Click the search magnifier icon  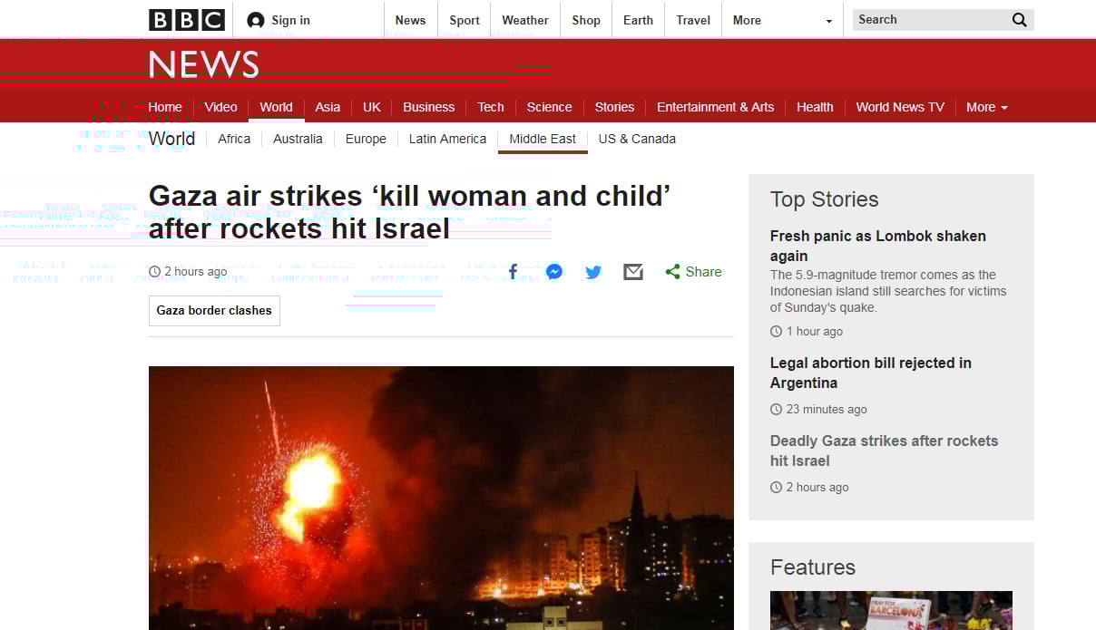(x=1020, y=20)
